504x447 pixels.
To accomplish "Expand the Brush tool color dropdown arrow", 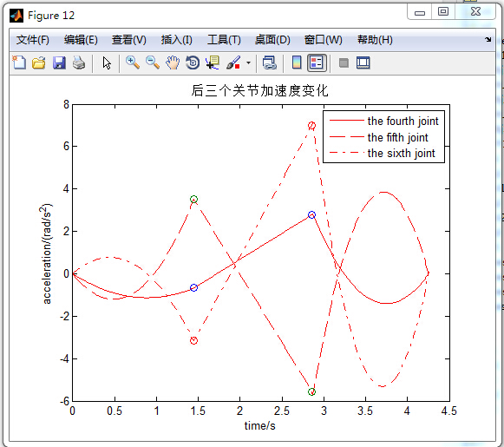I will point(248,62).
